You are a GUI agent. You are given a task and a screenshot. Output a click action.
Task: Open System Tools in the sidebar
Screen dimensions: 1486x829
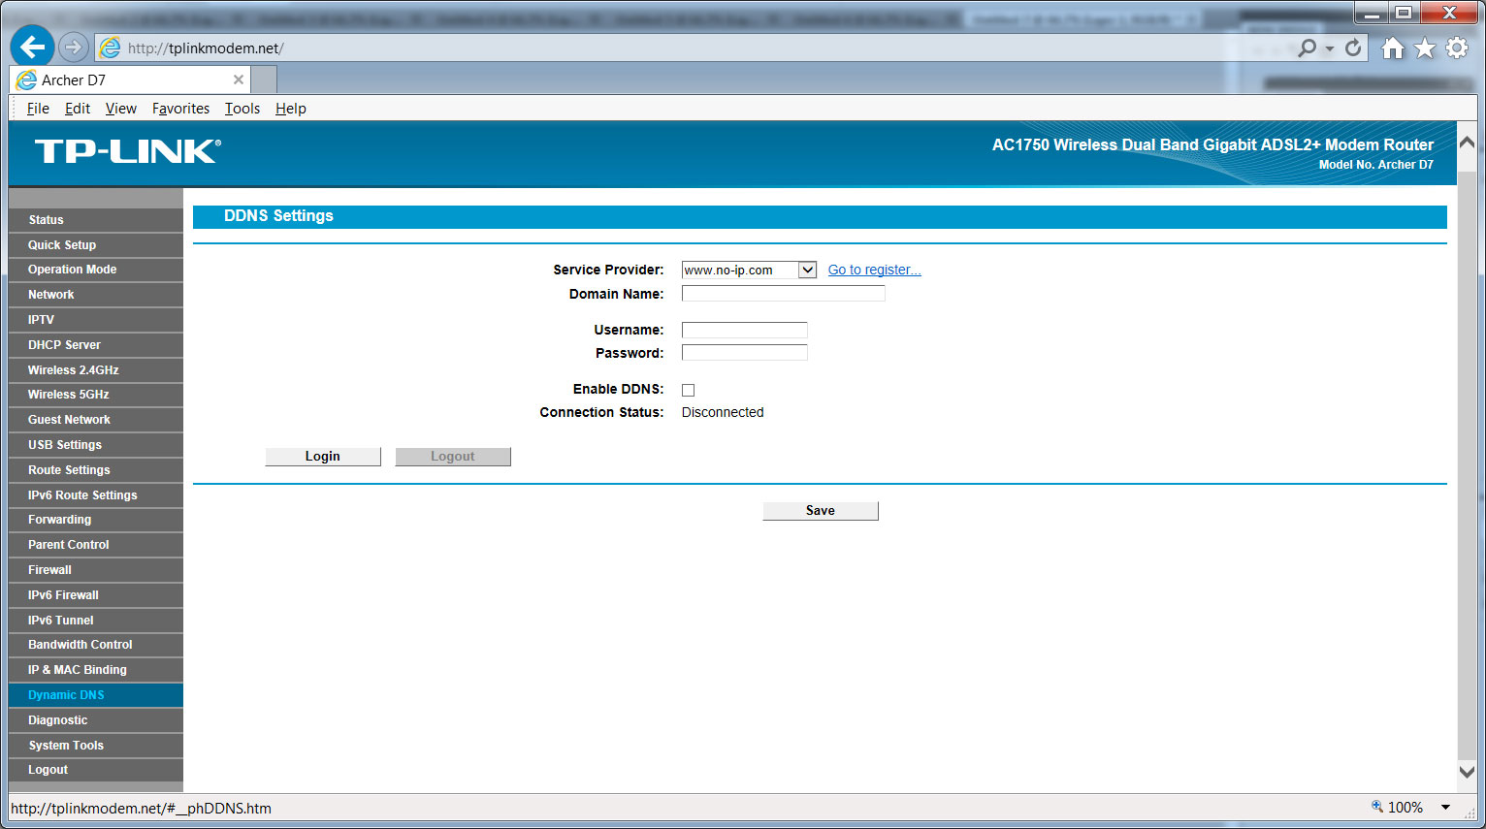95,746
